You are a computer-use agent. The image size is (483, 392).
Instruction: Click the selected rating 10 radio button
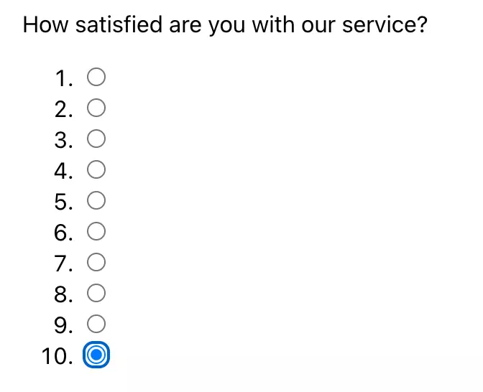pyautogui.click(x=96, y=355)
